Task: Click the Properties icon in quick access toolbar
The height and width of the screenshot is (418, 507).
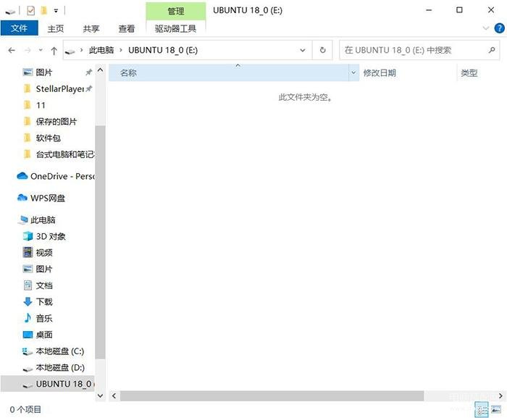Action: (x=30, y=10)
